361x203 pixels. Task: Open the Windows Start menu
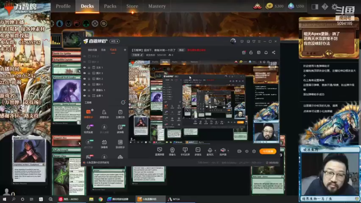[5, 199]
